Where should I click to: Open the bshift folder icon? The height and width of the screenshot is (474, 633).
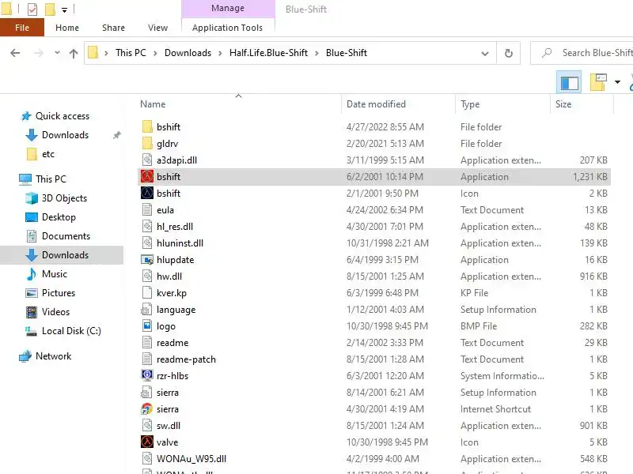[147, 127]
